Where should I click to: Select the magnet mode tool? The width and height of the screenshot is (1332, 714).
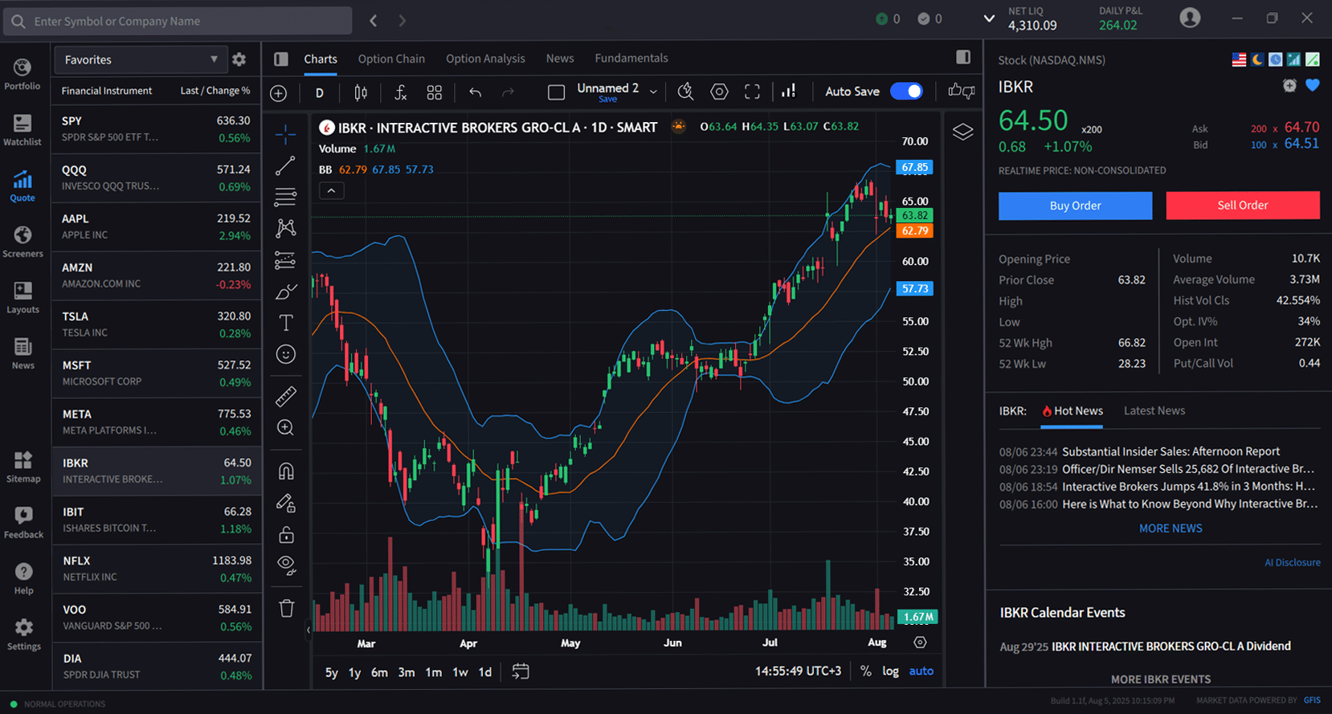pyautogui.click(x=286, y=471)
